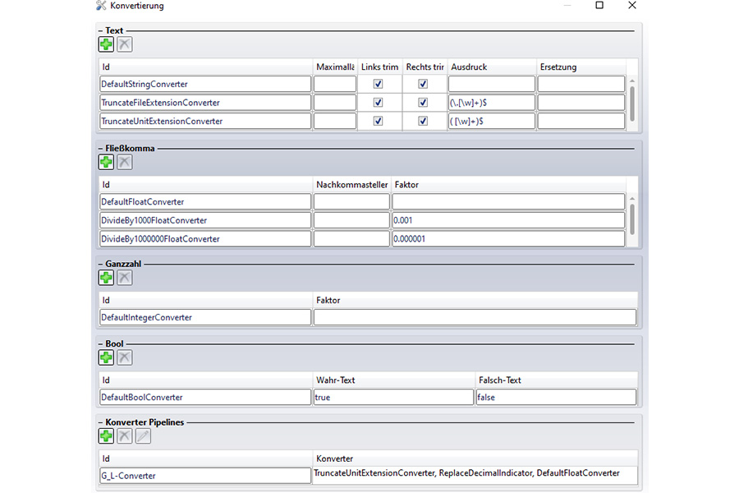Click the Nachkommastellen column header
This screenshot has width=739, height=493.
(351, 185)
